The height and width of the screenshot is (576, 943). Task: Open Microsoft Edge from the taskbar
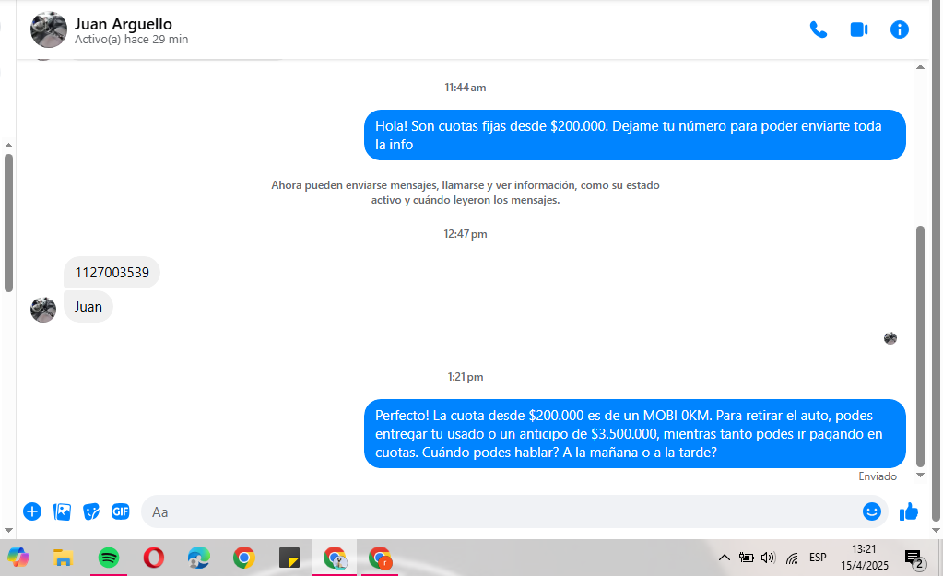click(198, 558)
